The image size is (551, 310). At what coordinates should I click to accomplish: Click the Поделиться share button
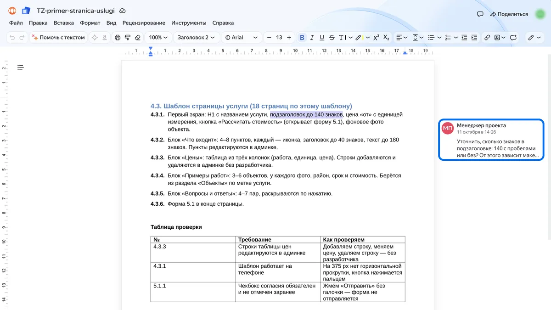[x=509, y=14]
